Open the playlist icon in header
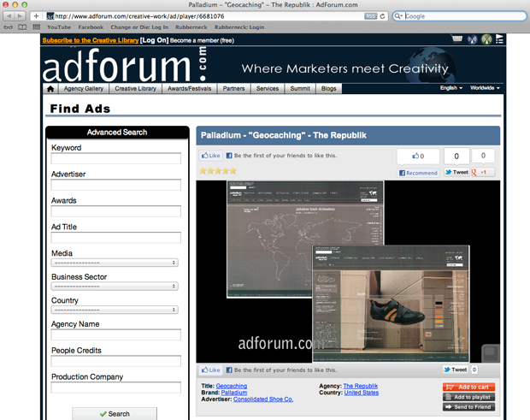This screenshot has height=420, width=530. coord(499,39)
